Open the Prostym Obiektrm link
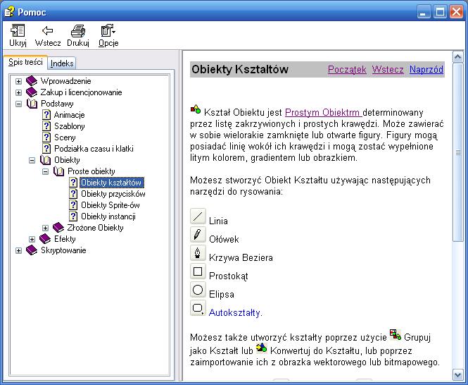 click(x=324, y=113)
